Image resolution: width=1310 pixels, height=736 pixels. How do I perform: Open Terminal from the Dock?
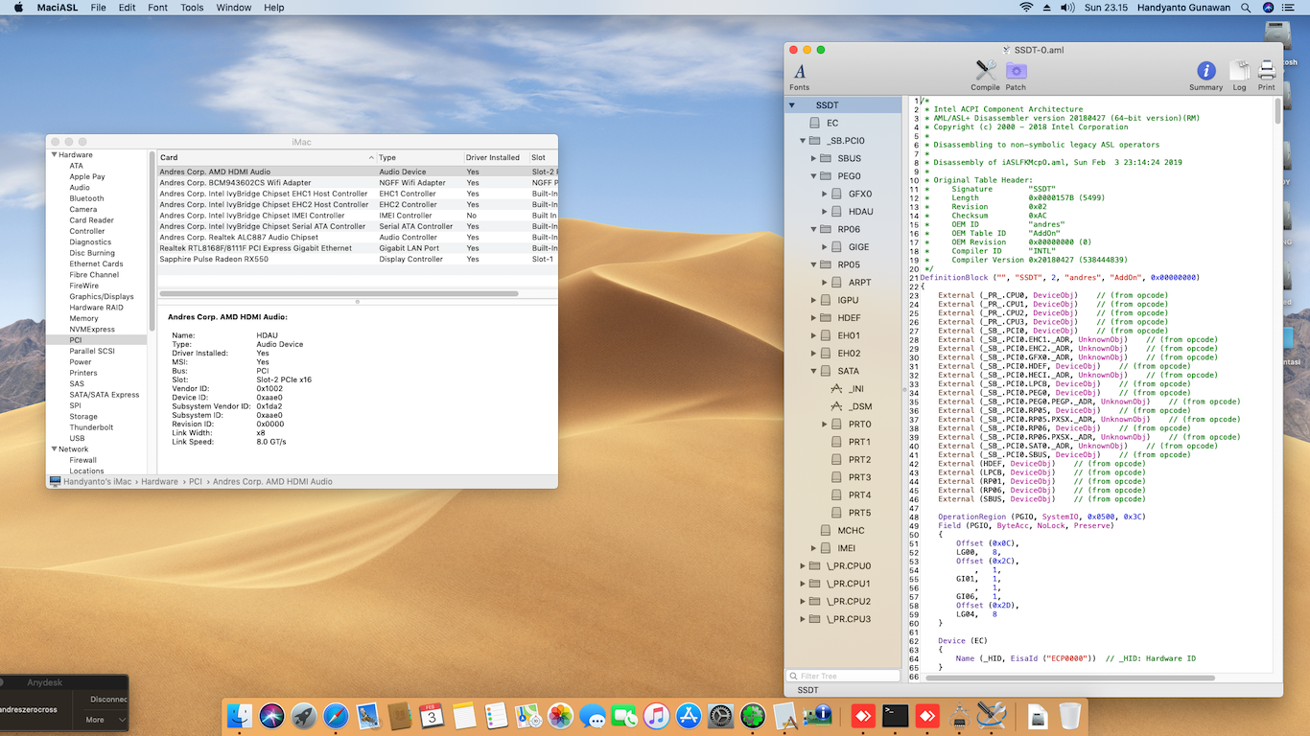click(x=896, y=715)
